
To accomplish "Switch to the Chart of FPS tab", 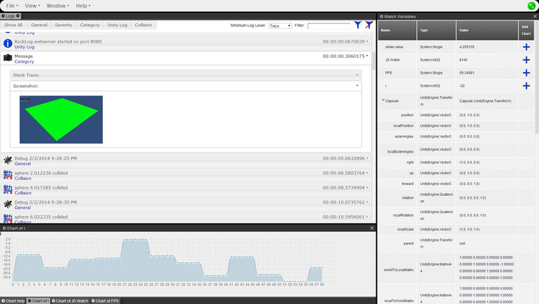I will click(x=105, y=301).
